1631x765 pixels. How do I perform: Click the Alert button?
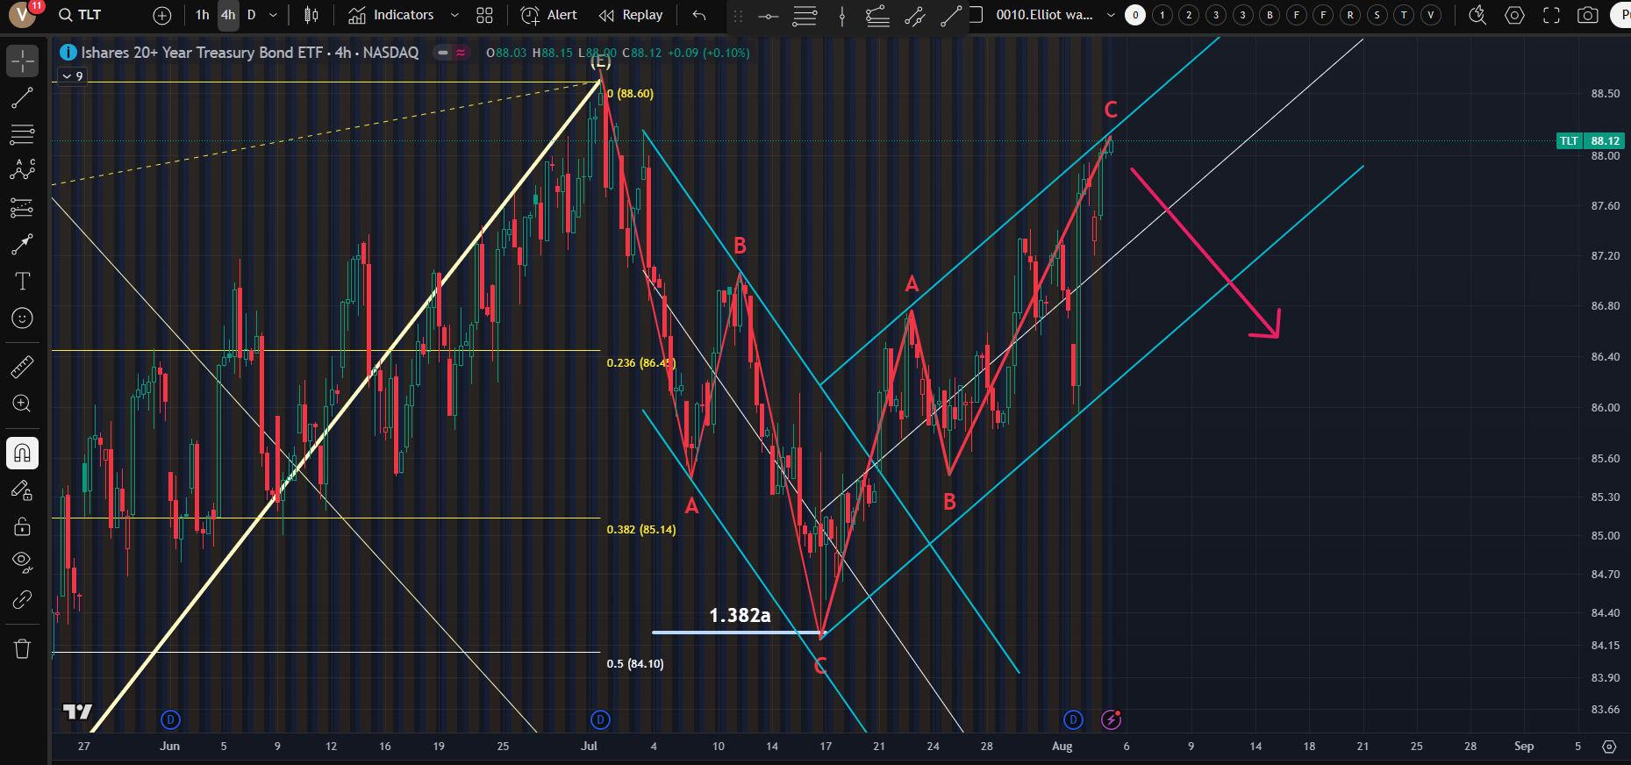549,15
